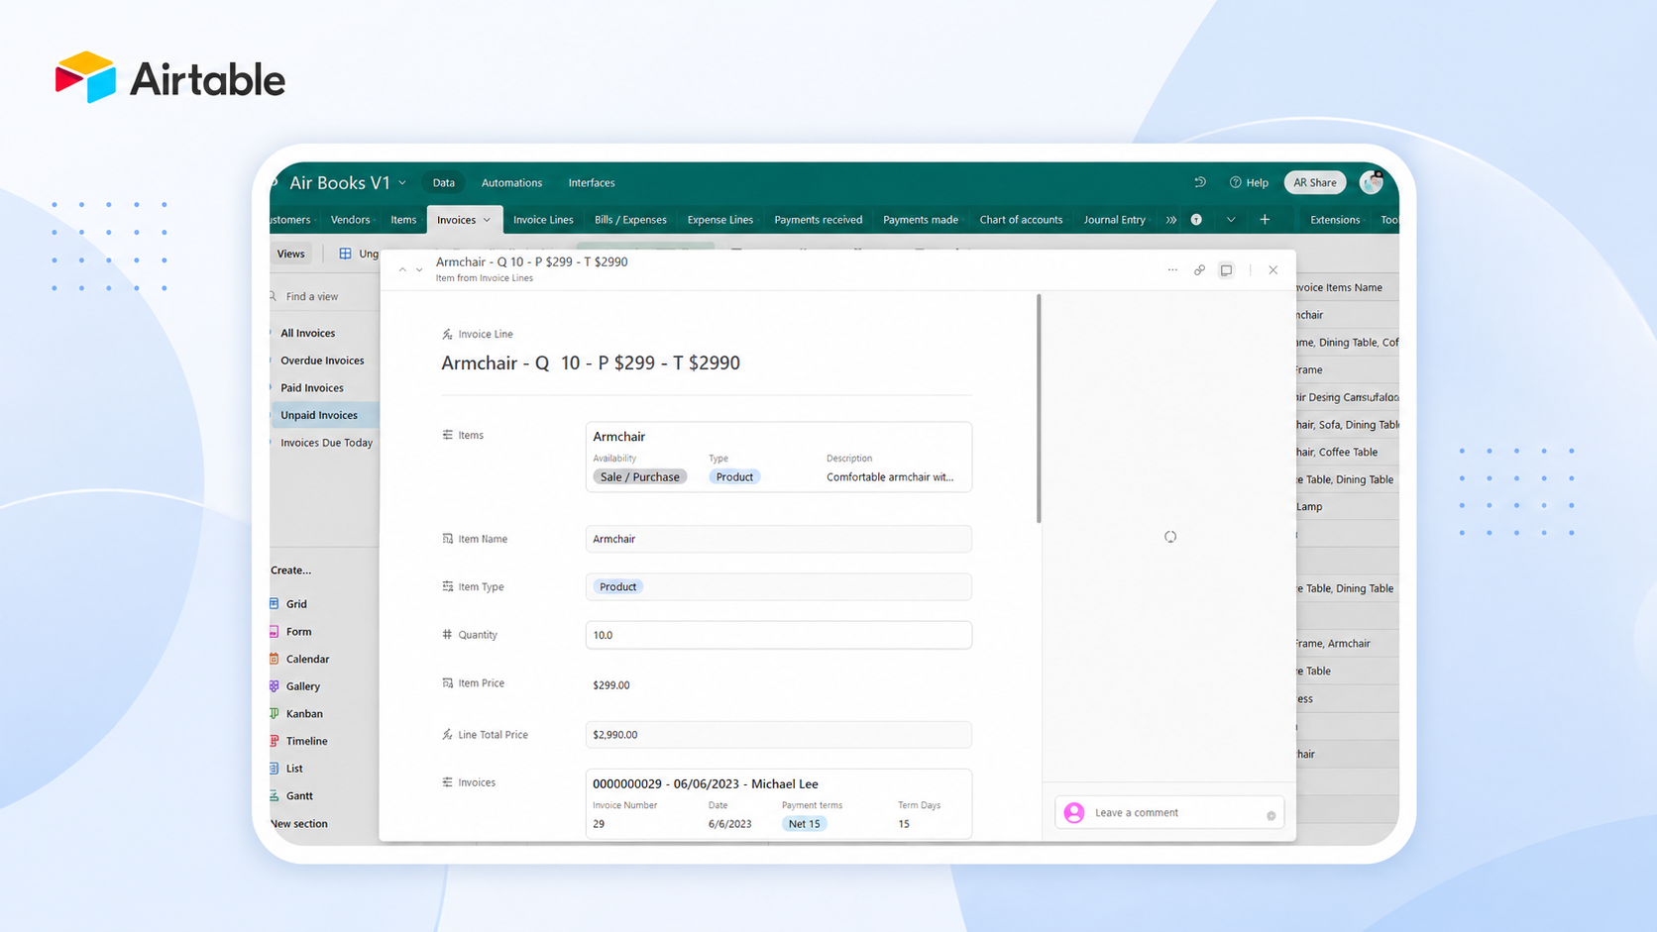
Task: Open the Invoice Lines table tab
Action: (x=543, y=220)
